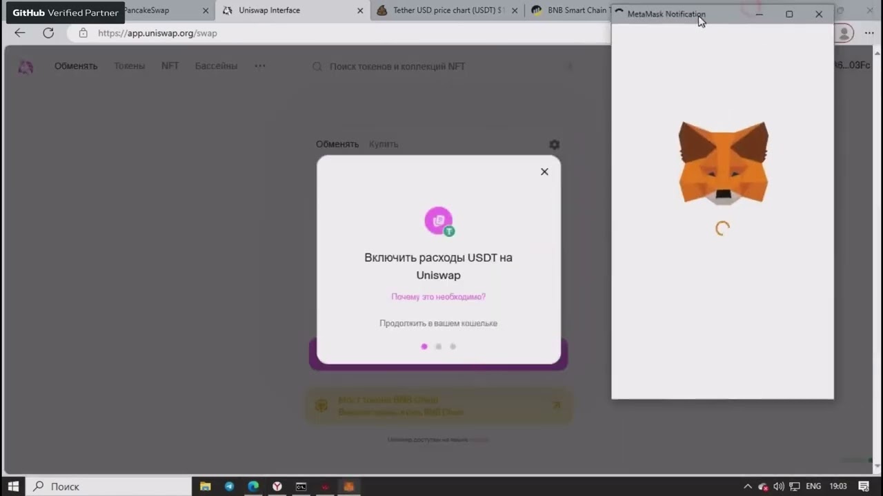Show hidden system tray icons
This screenshot has height=496, width=883.
(x=748, y=486)
